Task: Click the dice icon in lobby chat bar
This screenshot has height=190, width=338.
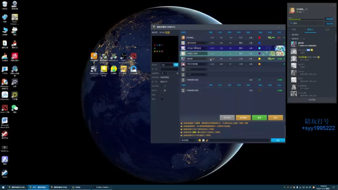Action: 203,140
